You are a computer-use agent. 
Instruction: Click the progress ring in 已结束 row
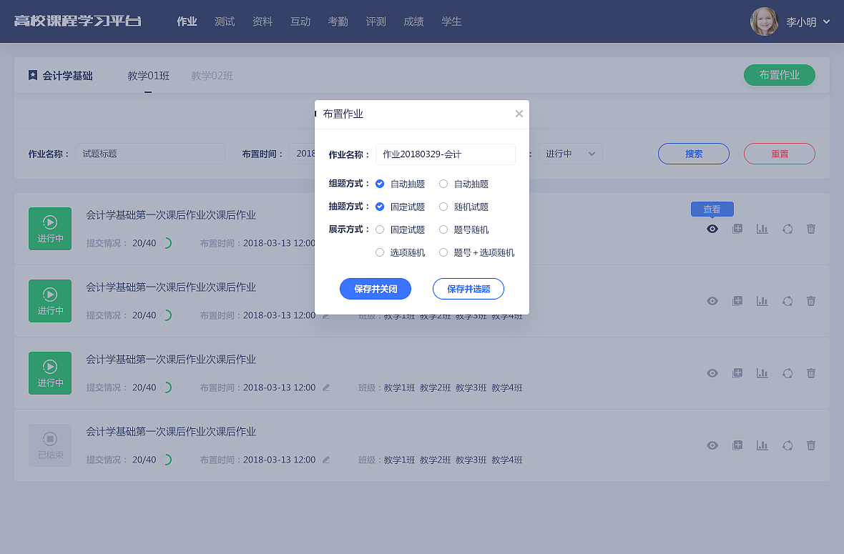(167, 460)
